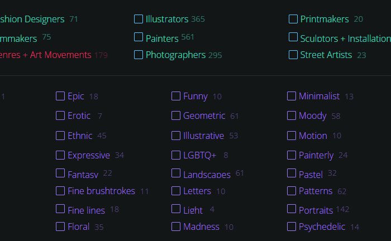
Task: Check the Sculptors + Installation box
Action: click(293, 37)
